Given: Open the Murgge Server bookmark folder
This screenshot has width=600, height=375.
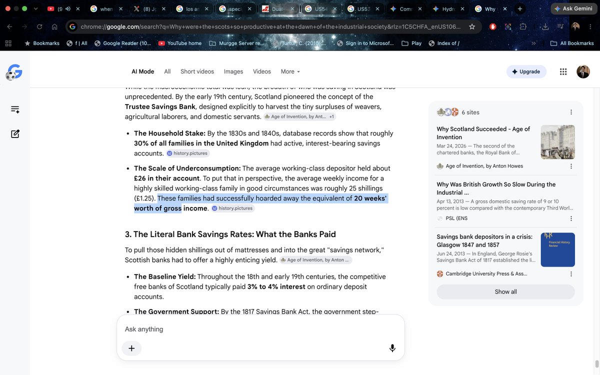Looking at the screenshot, I should pos(236,43).
